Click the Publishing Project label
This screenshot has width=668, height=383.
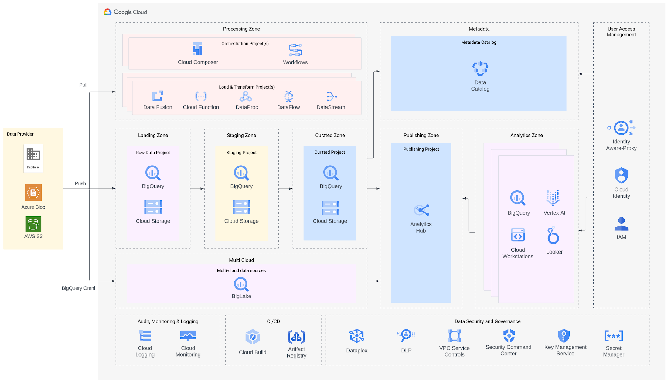click(x=421, y=149)
